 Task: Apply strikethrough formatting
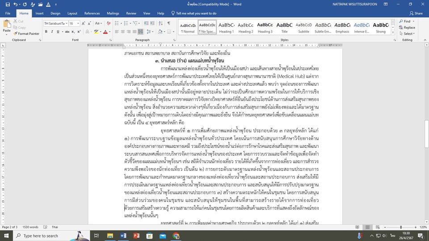[x=67, y=32]
